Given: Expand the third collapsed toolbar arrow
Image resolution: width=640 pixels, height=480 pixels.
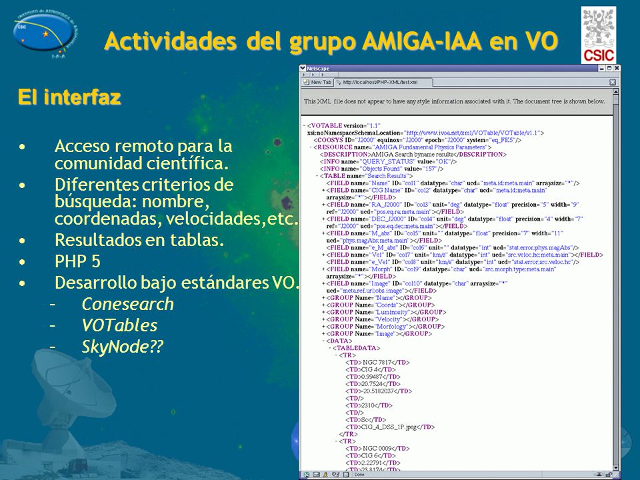Looking at the screenshot, I should [x=323, y=75].
